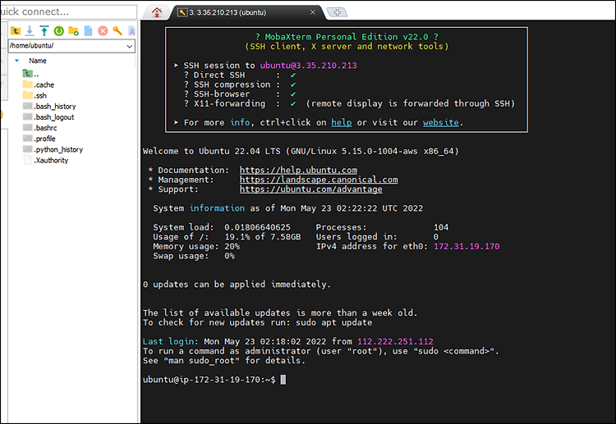Screen dimensions: 616x424
Task: Click the Quick connect search field
Action: [x=68, y=11]
